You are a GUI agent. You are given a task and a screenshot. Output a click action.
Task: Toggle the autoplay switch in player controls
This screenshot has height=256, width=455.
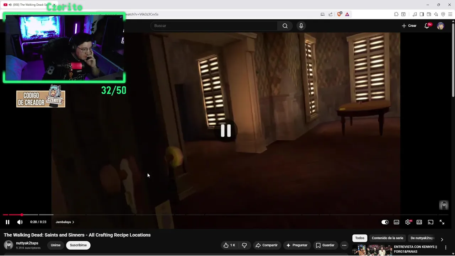coord(385,222)
